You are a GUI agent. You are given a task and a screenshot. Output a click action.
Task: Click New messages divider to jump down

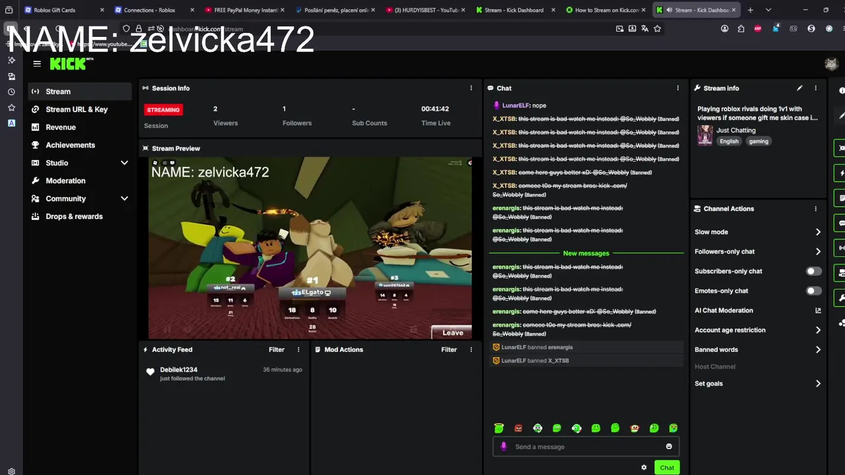pos(586,253)
